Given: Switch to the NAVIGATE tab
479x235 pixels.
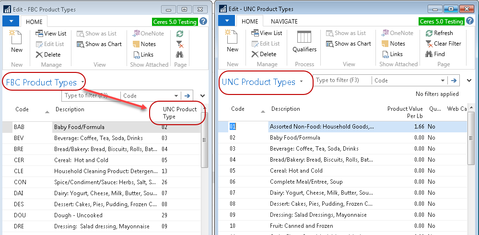Looking at the screenshot, I should (x=284, y=21).
